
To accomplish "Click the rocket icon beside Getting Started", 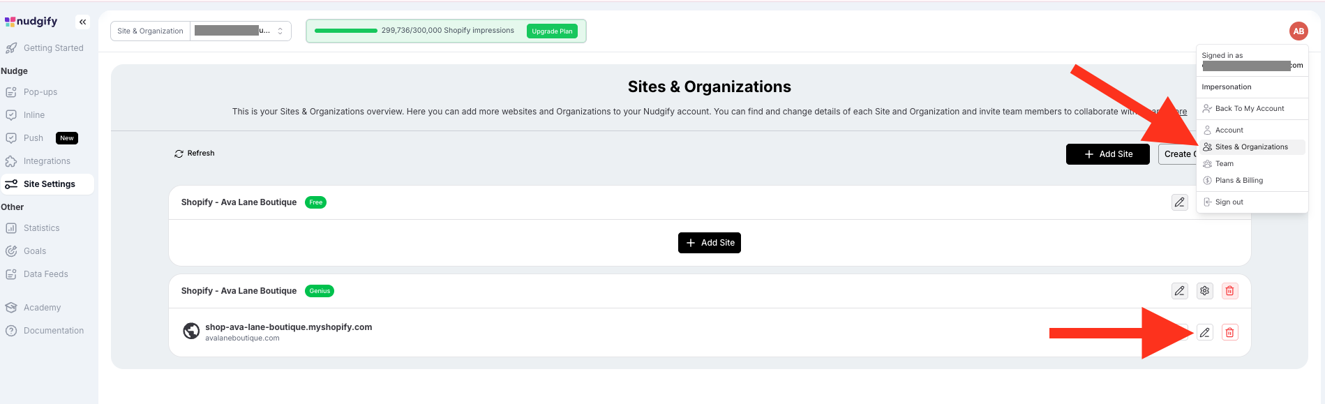I will 11,48.
